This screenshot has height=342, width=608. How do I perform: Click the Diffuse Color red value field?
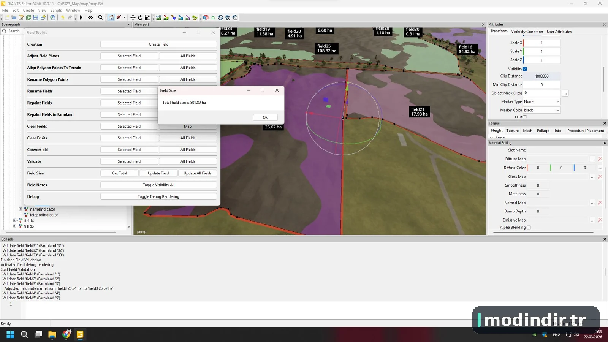(538, 168)
